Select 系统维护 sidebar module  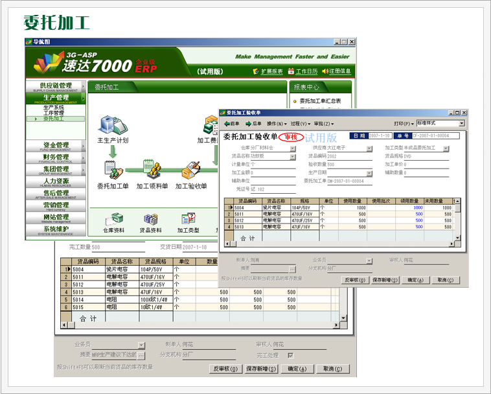point(56,230)
